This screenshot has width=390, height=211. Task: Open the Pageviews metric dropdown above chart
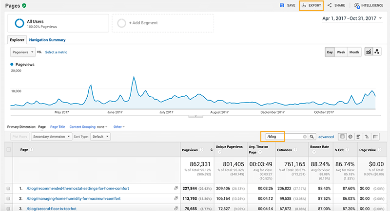[x=23, y=52]
